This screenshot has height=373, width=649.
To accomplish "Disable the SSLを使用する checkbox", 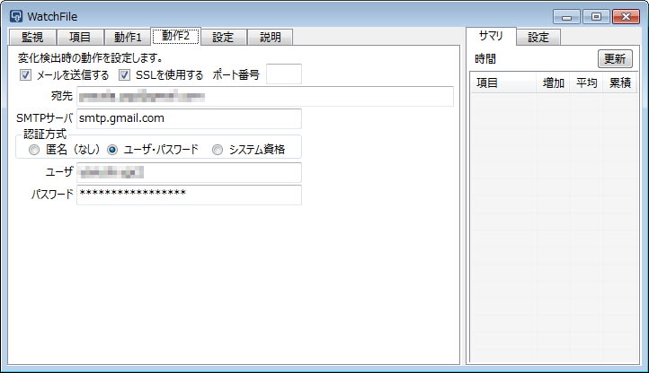I will (125, 74).
